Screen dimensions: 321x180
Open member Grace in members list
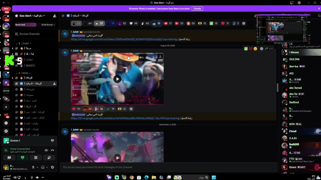point(300,167)
